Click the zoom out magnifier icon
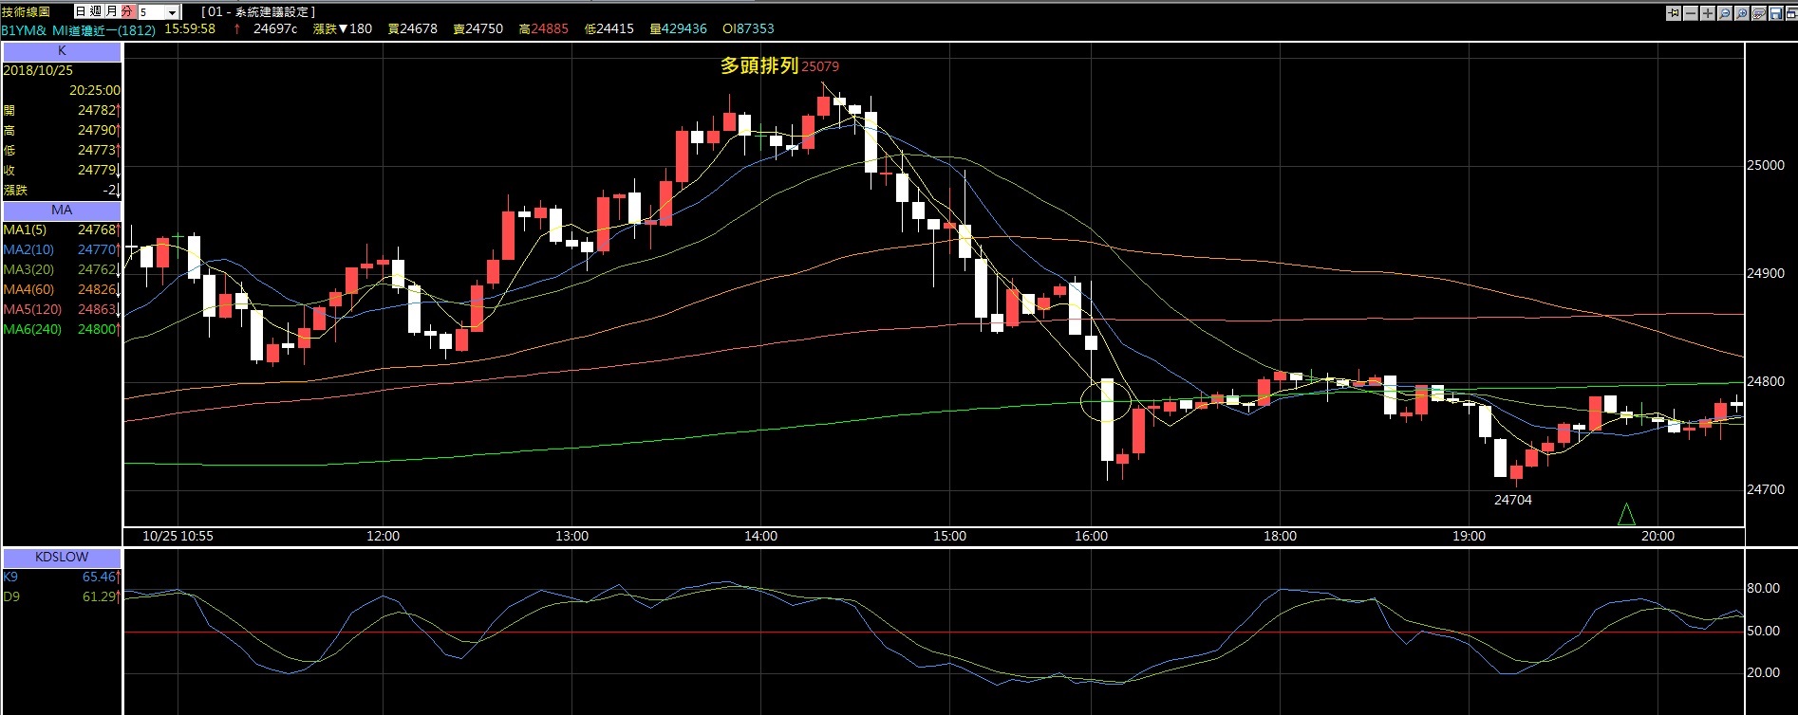1798x715 pixels. [1725, 12]
